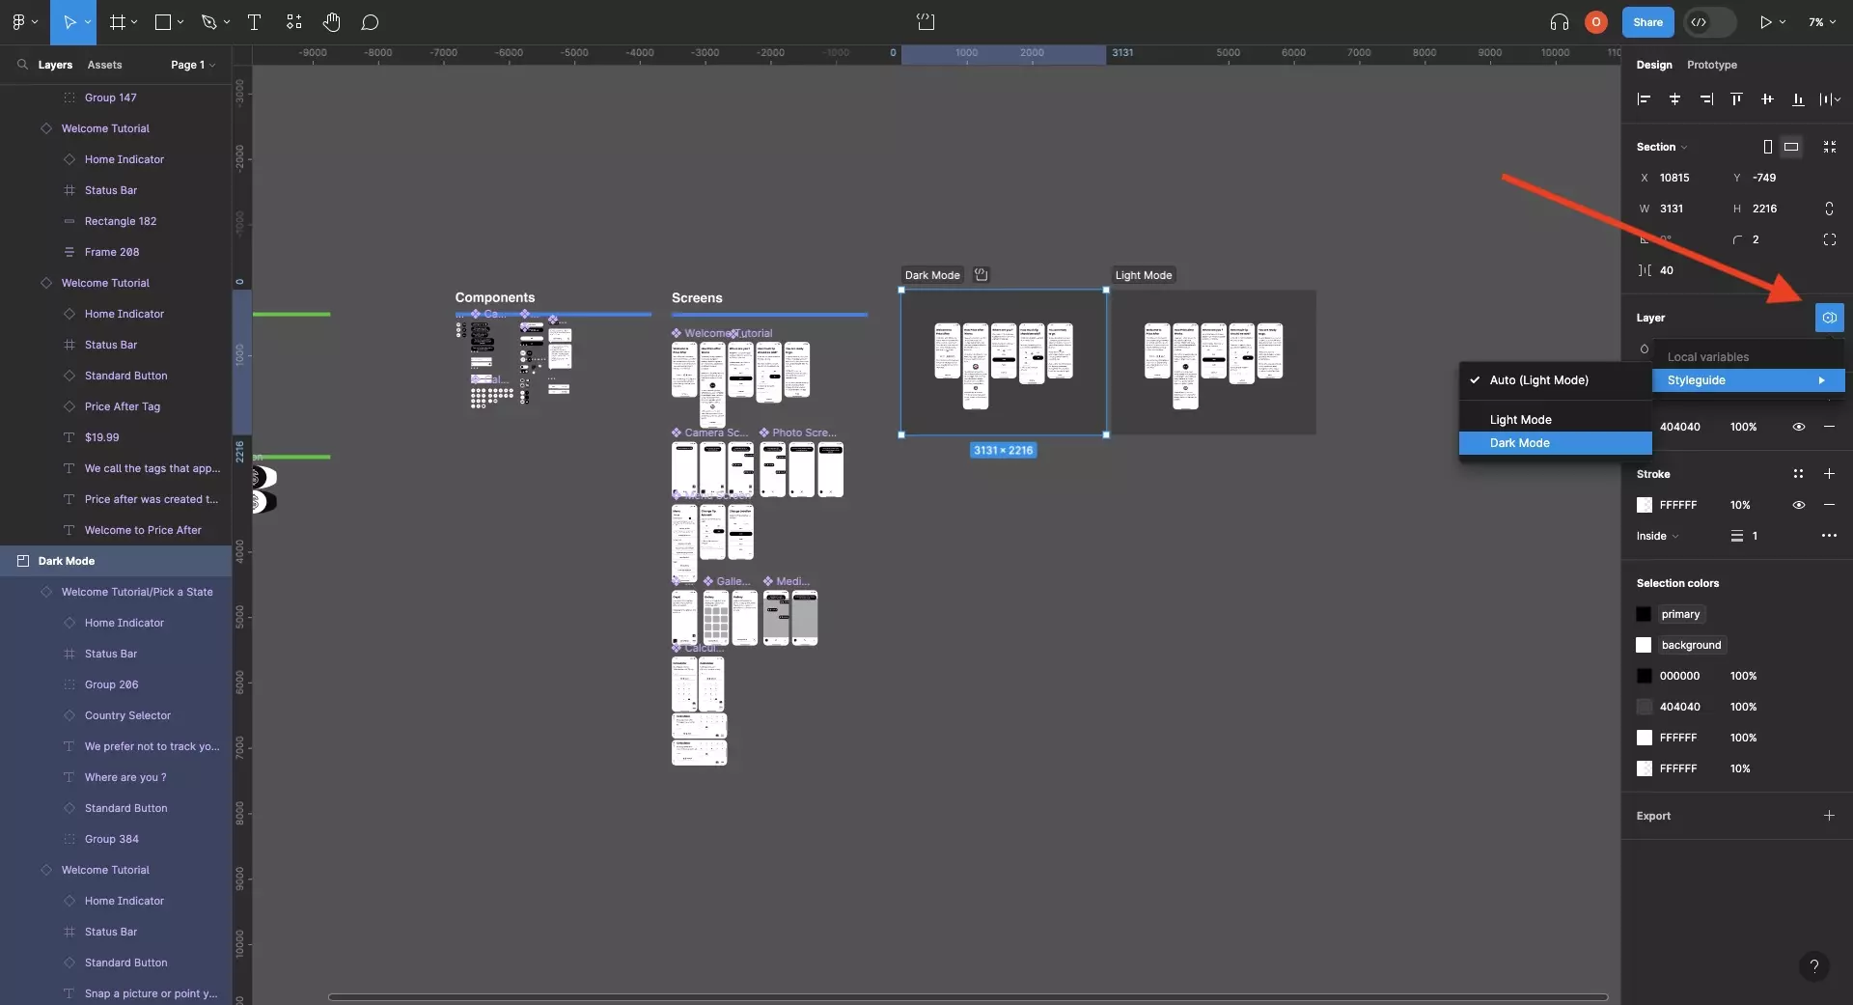Open stroke styles grid icon
Viewport: 1853px width, 1005px height.
[1798, 474]
